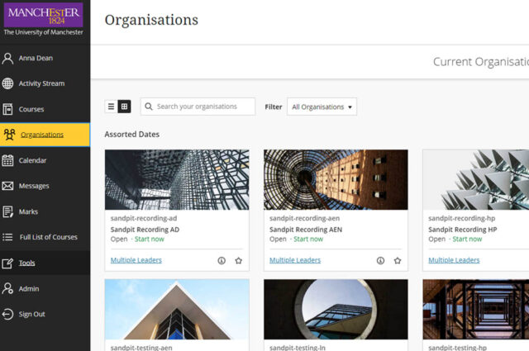The image size is (529, 351).
Task: Switch to grid view
Action: tap(124, 107)
